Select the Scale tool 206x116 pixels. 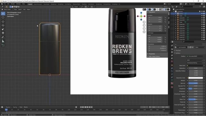coord(3,29)
